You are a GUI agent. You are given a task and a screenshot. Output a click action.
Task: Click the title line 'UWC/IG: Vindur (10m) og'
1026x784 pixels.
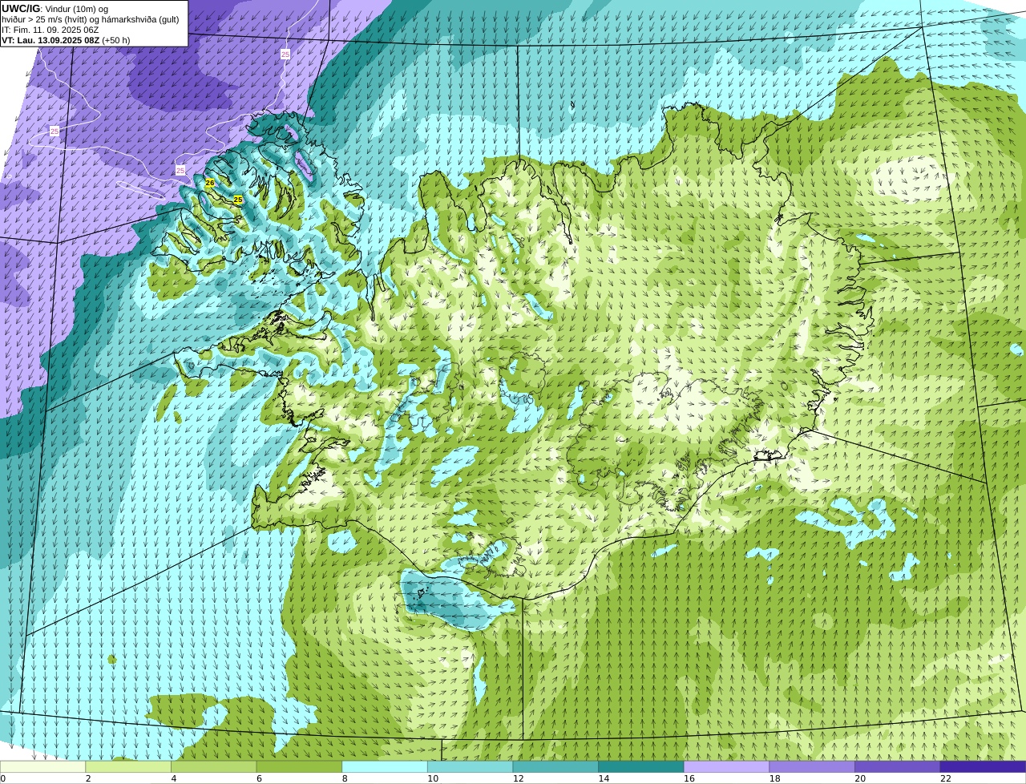coord(55,9)
